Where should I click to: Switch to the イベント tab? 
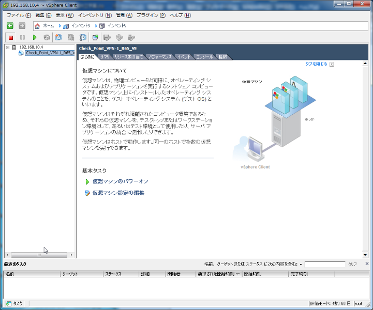(184, 57)
